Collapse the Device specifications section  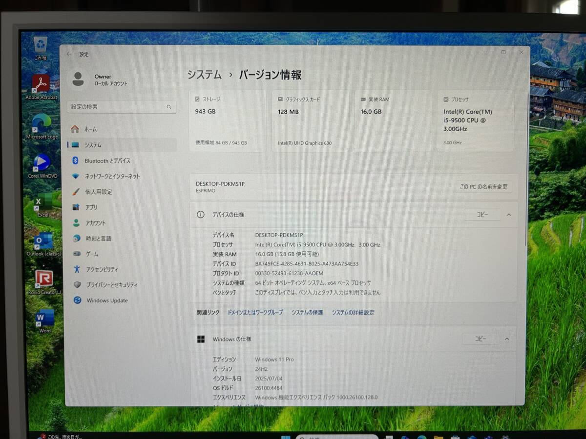click(509, 215)
